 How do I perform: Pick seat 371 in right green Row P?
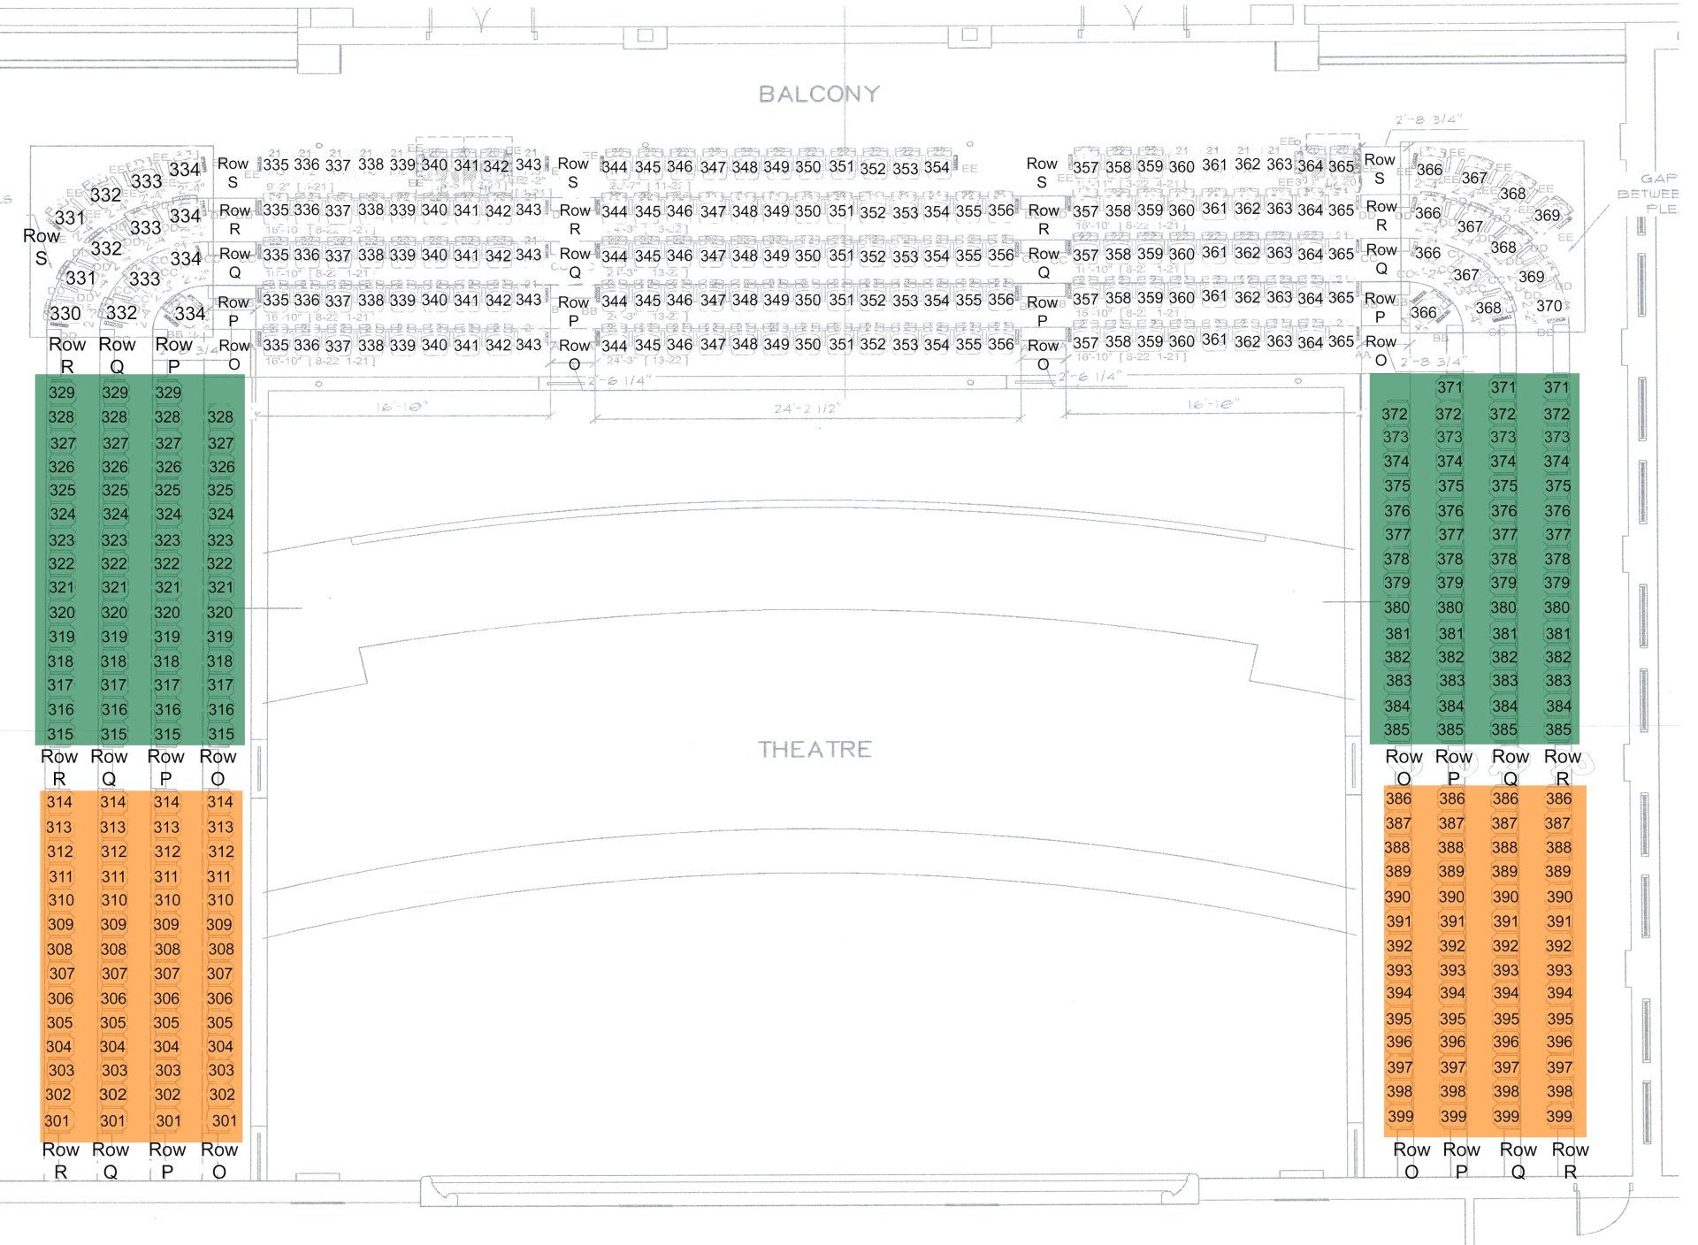click(x=1449, y=387)
